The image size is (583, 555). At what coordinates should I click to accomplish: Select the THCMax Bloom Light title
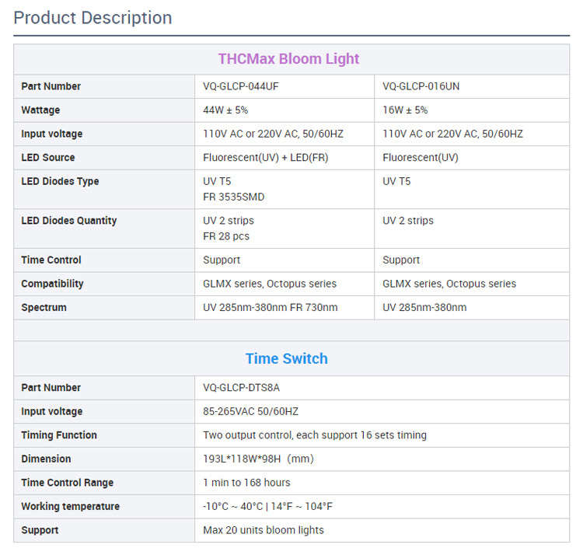pos(288,59)
